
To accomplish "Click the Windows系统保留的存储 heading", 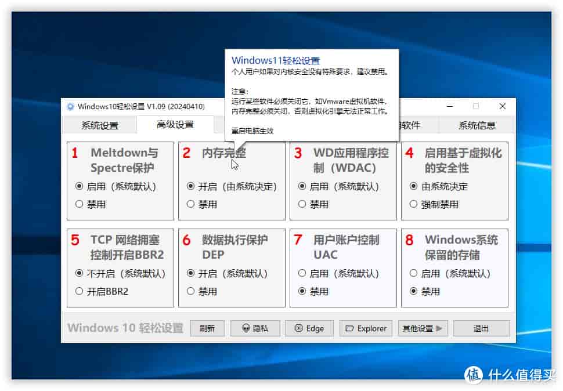I will click(x=461, y=247).
